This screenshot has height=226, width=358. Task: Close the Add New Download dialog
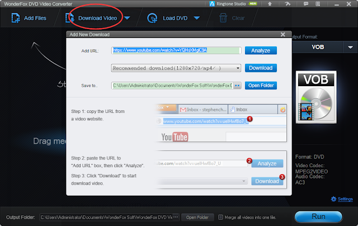[x=283, y=34]
